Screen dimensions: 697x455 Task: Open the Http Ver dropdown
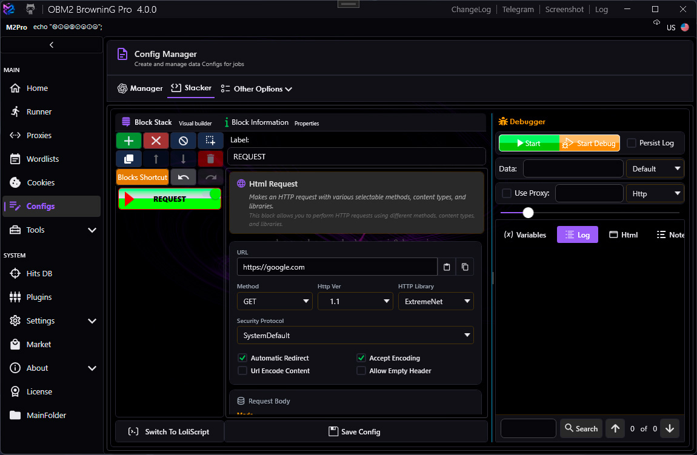(355, 301)
